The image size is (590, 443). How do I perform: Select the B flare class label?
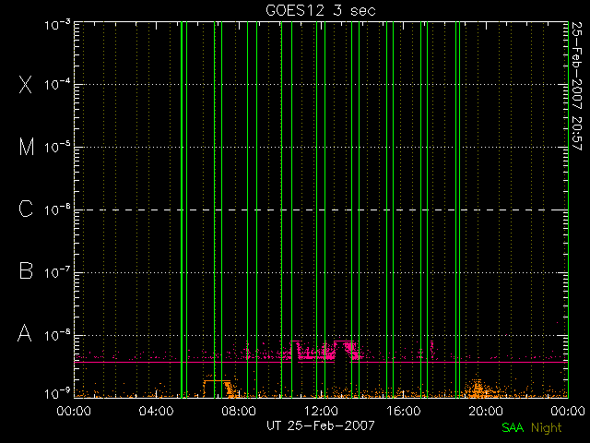(x=26, y=270)
